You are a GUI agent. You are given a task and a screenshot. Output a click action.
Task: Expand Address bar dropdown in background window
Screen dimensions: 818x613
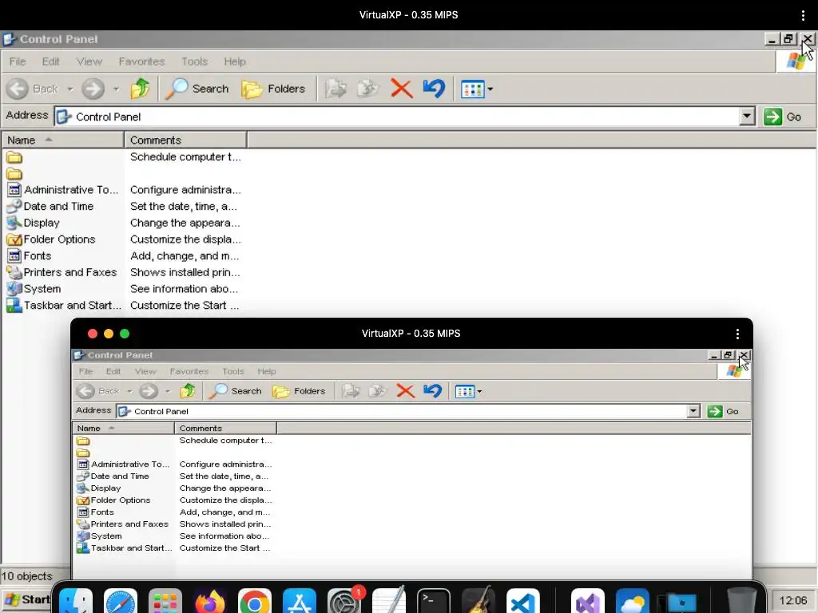(747, 117)
